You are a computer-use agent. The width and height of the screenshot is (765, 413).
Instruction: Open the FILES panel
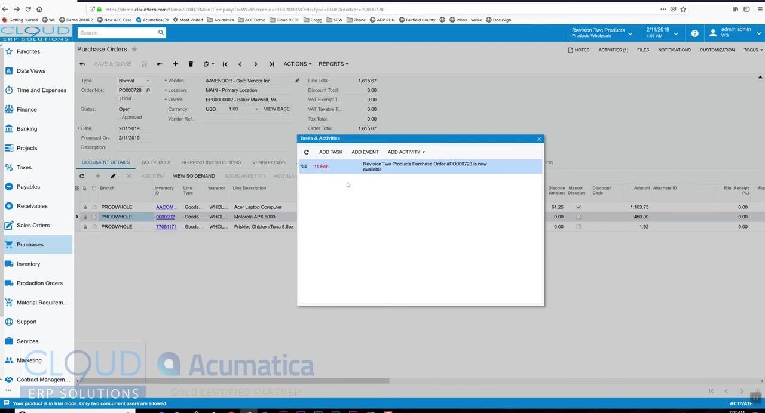pyautogui.click(x=643, y=50)
